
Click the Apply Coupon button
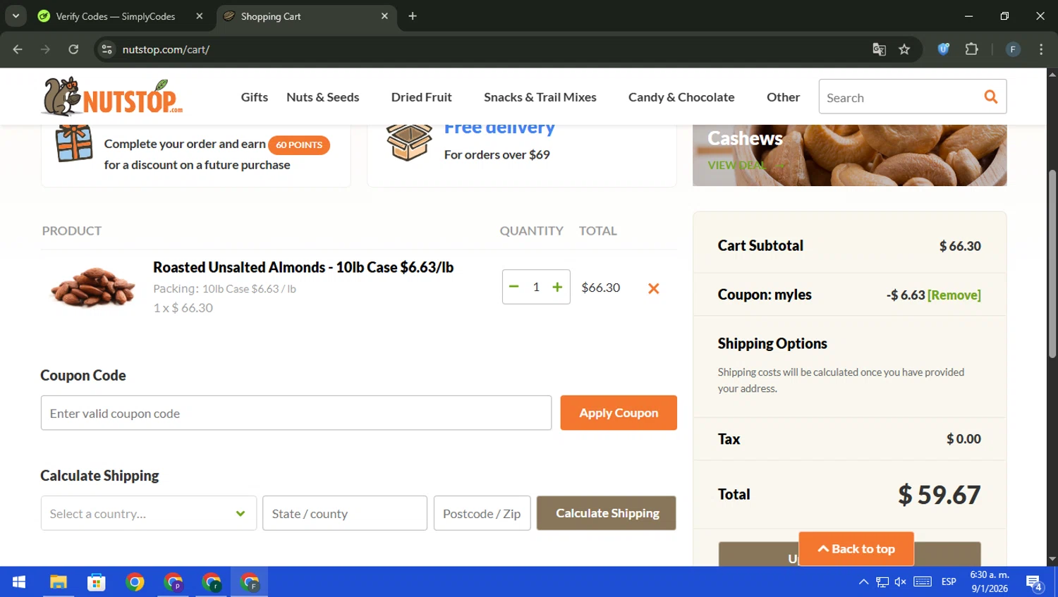619,413
